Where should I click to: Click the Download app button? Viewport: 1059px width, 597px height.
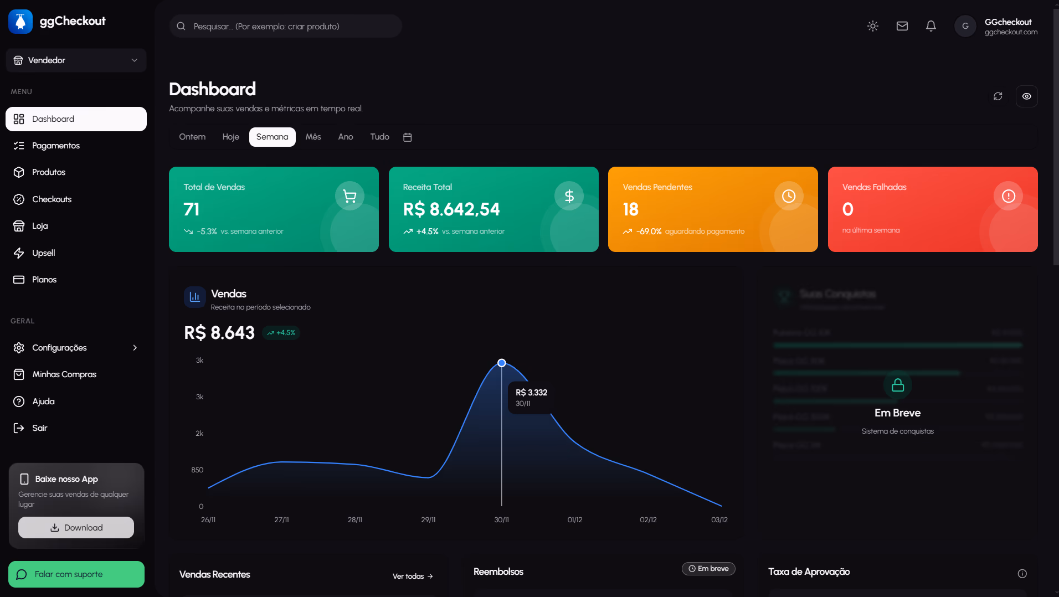[x=76, y=528]
